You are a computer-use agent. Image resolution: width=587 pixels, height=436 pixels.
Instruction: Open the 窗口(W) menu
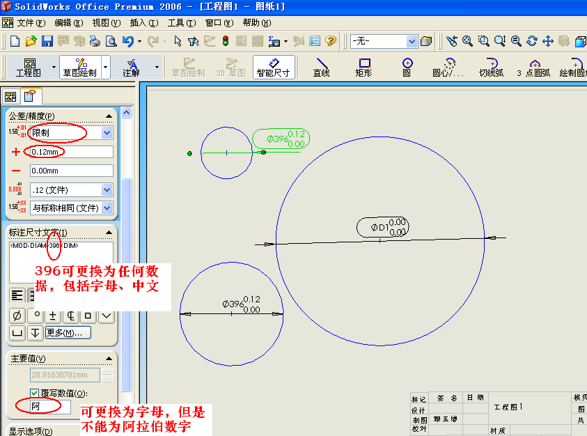[x=219, y=23]
